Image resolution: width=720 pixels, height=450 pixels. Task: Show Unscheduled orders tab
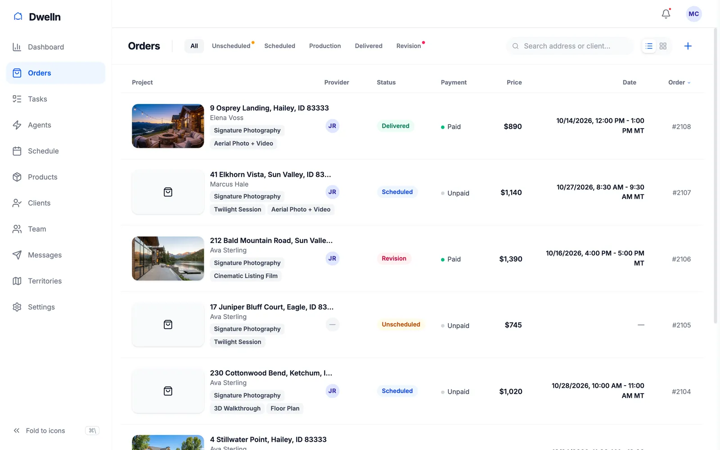click(231, 46)
